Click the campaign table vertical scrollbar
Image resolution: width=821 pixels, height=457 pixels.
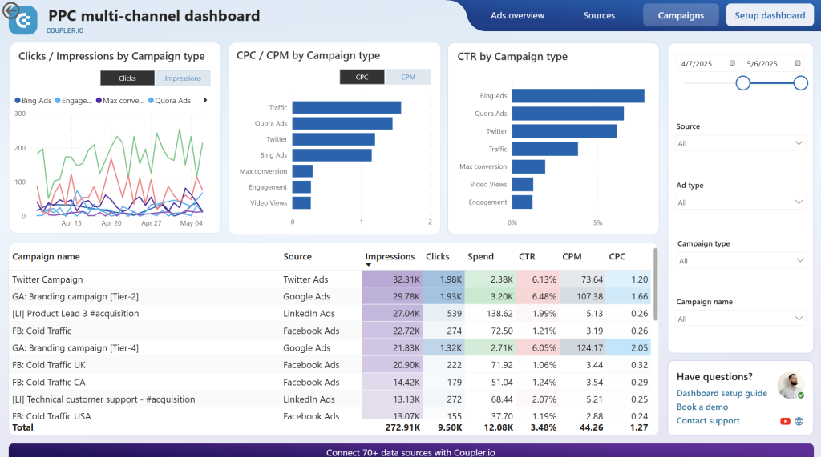click(656, 284)
